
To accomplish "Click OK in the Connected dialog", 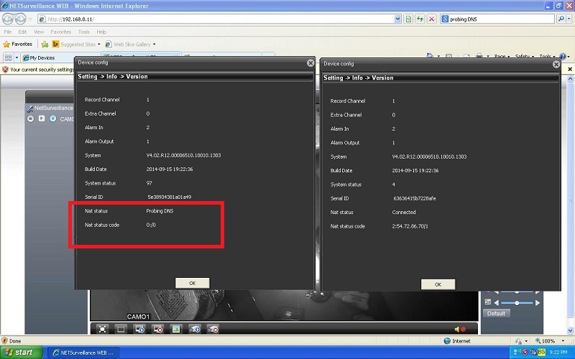I will click(x=438, y=284).
